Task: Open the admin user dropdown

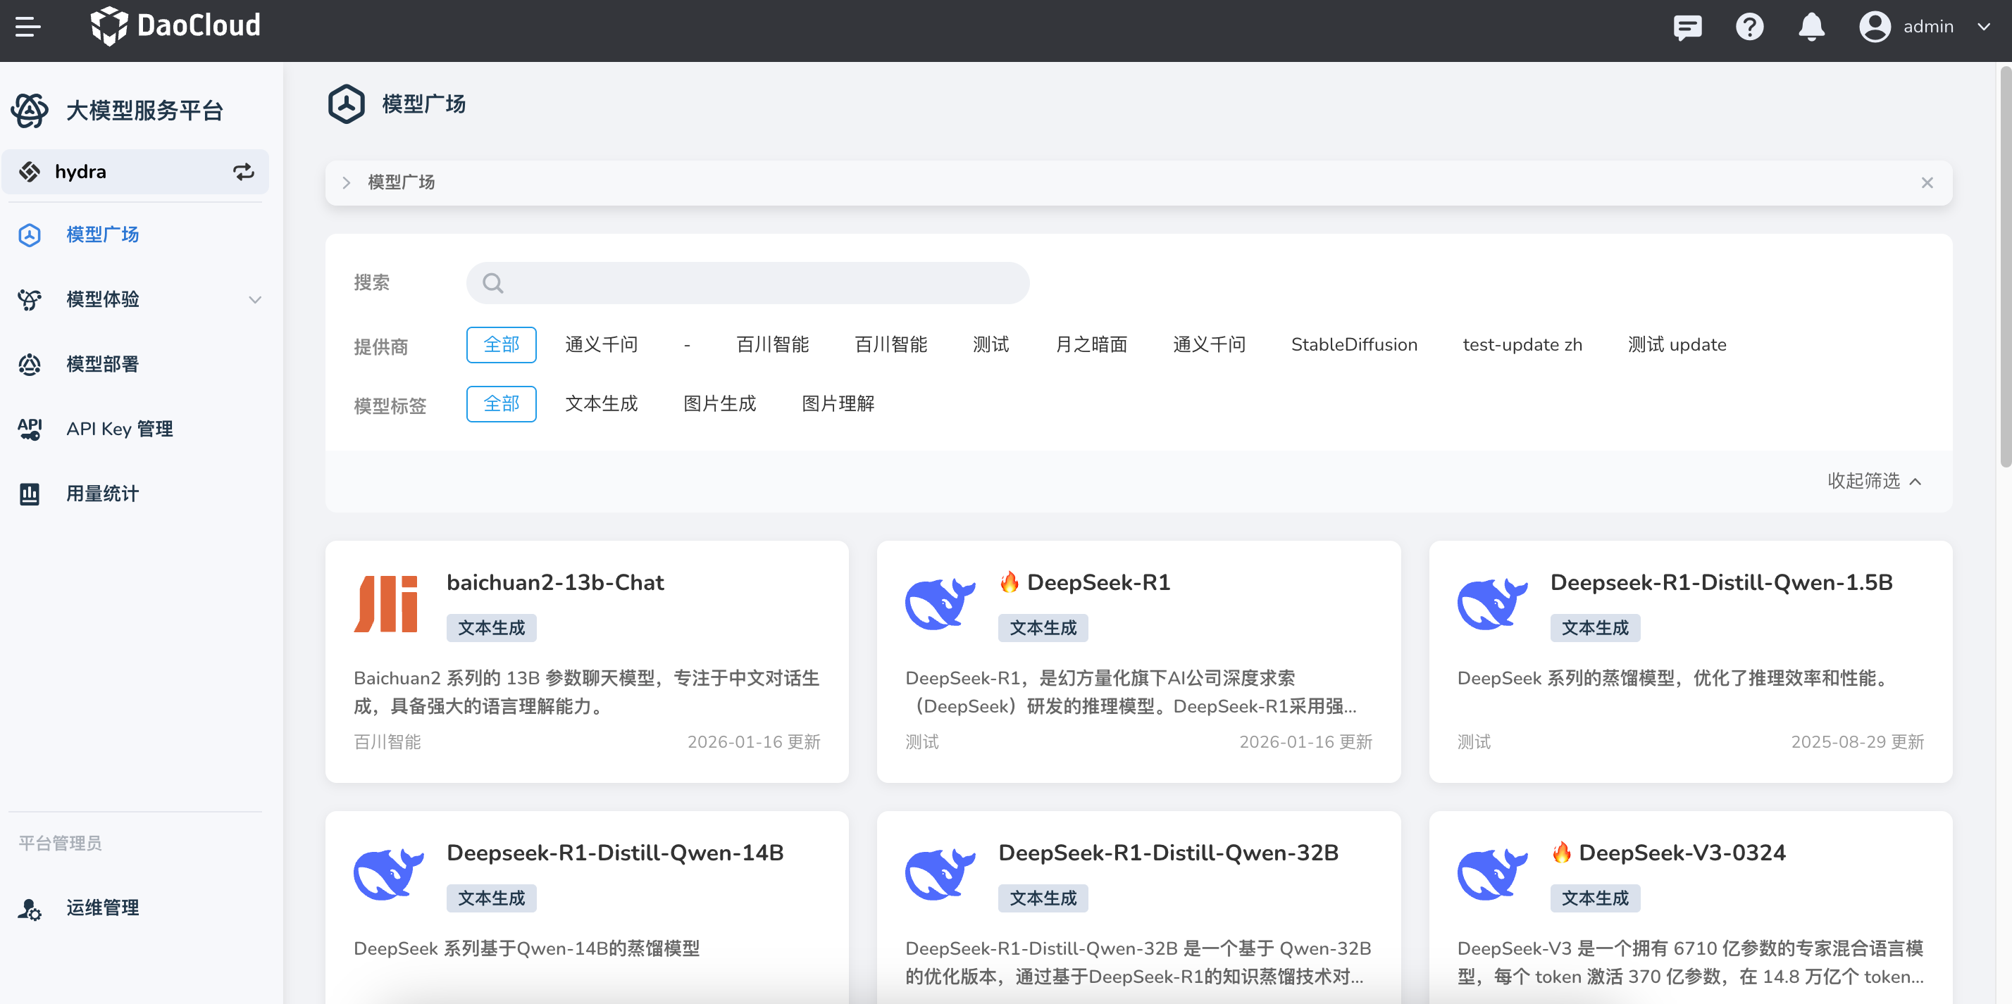Action: (1984, 27)
